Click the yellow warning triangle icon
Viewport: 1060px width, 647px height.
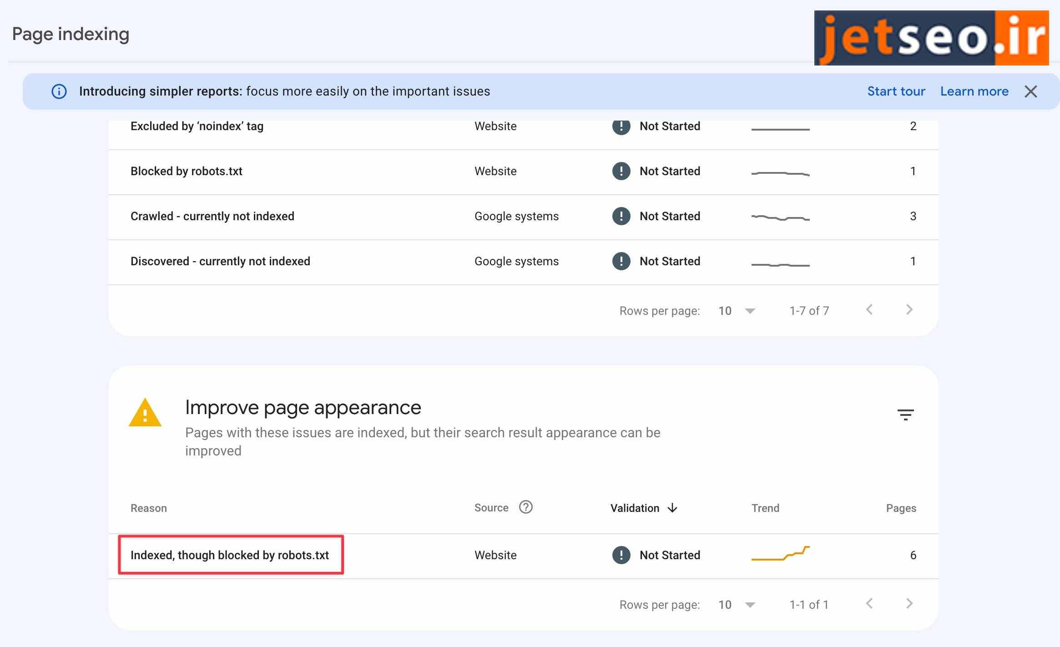[145, 413]
